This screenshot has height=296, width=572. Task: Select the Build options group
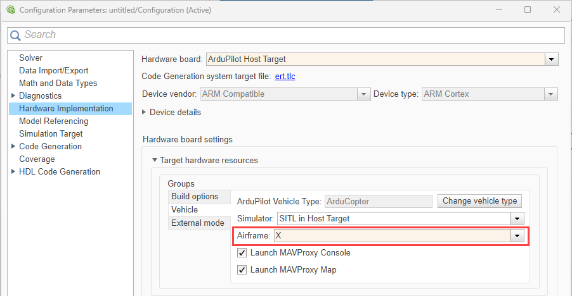click(x=195, y=196)
